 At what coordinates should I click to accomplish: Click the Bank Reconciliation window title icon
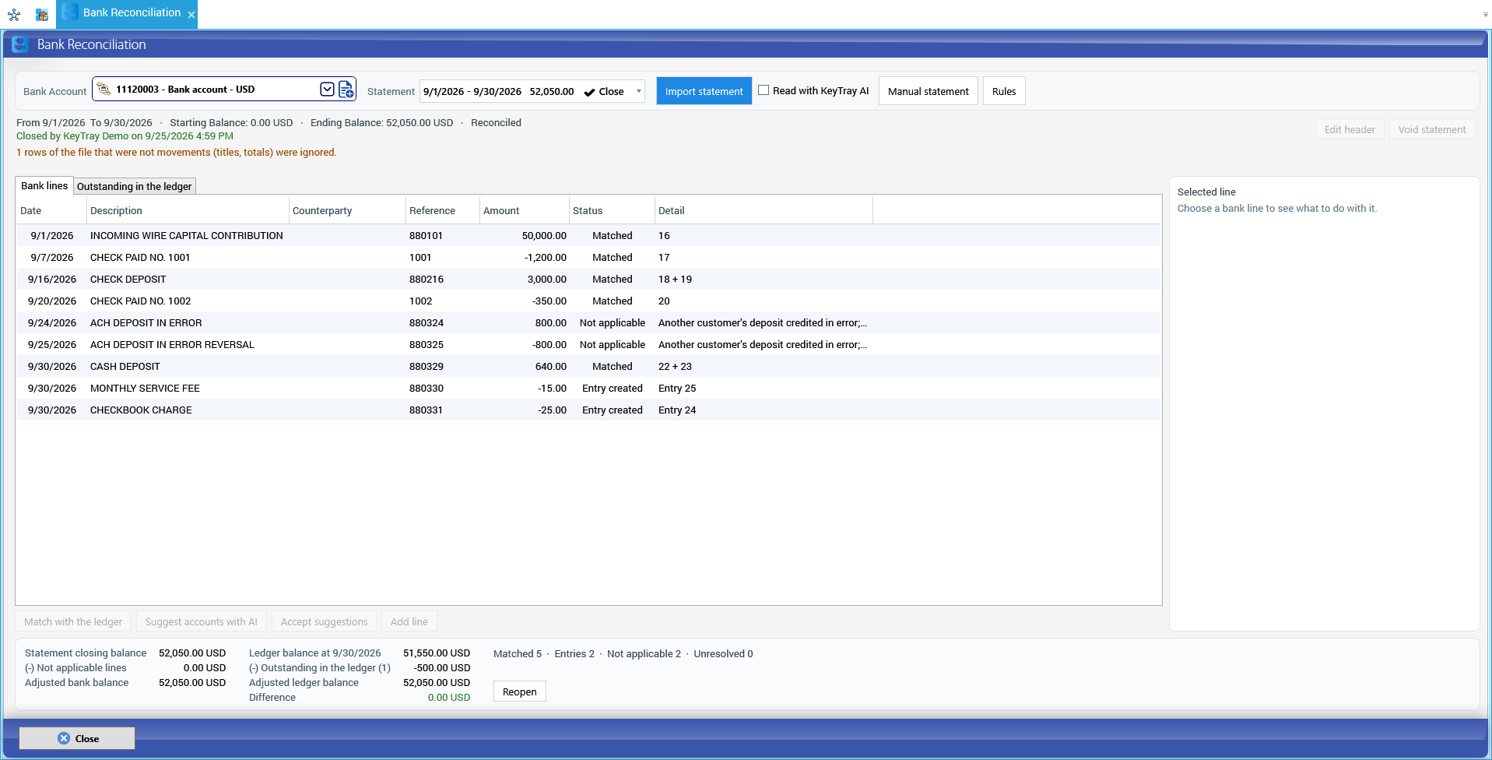(20, 44)
